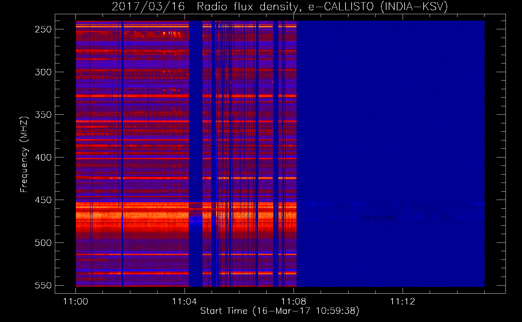Click the 11:08 time tick label
The height and width of the screenshot is (322, 522).
pyautogui.click(x=294, y=301)
